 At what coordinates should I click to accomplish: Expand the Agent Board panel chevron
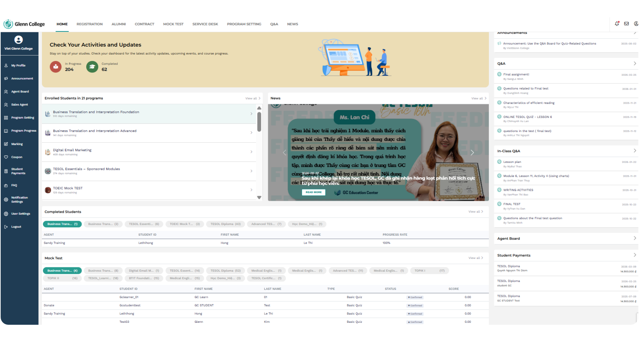pyautogui.click(x=635, y=238)
